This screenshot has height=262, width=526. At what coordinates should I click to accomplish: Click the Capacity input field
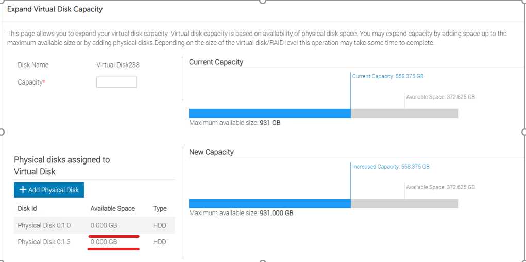pos(116,83)
